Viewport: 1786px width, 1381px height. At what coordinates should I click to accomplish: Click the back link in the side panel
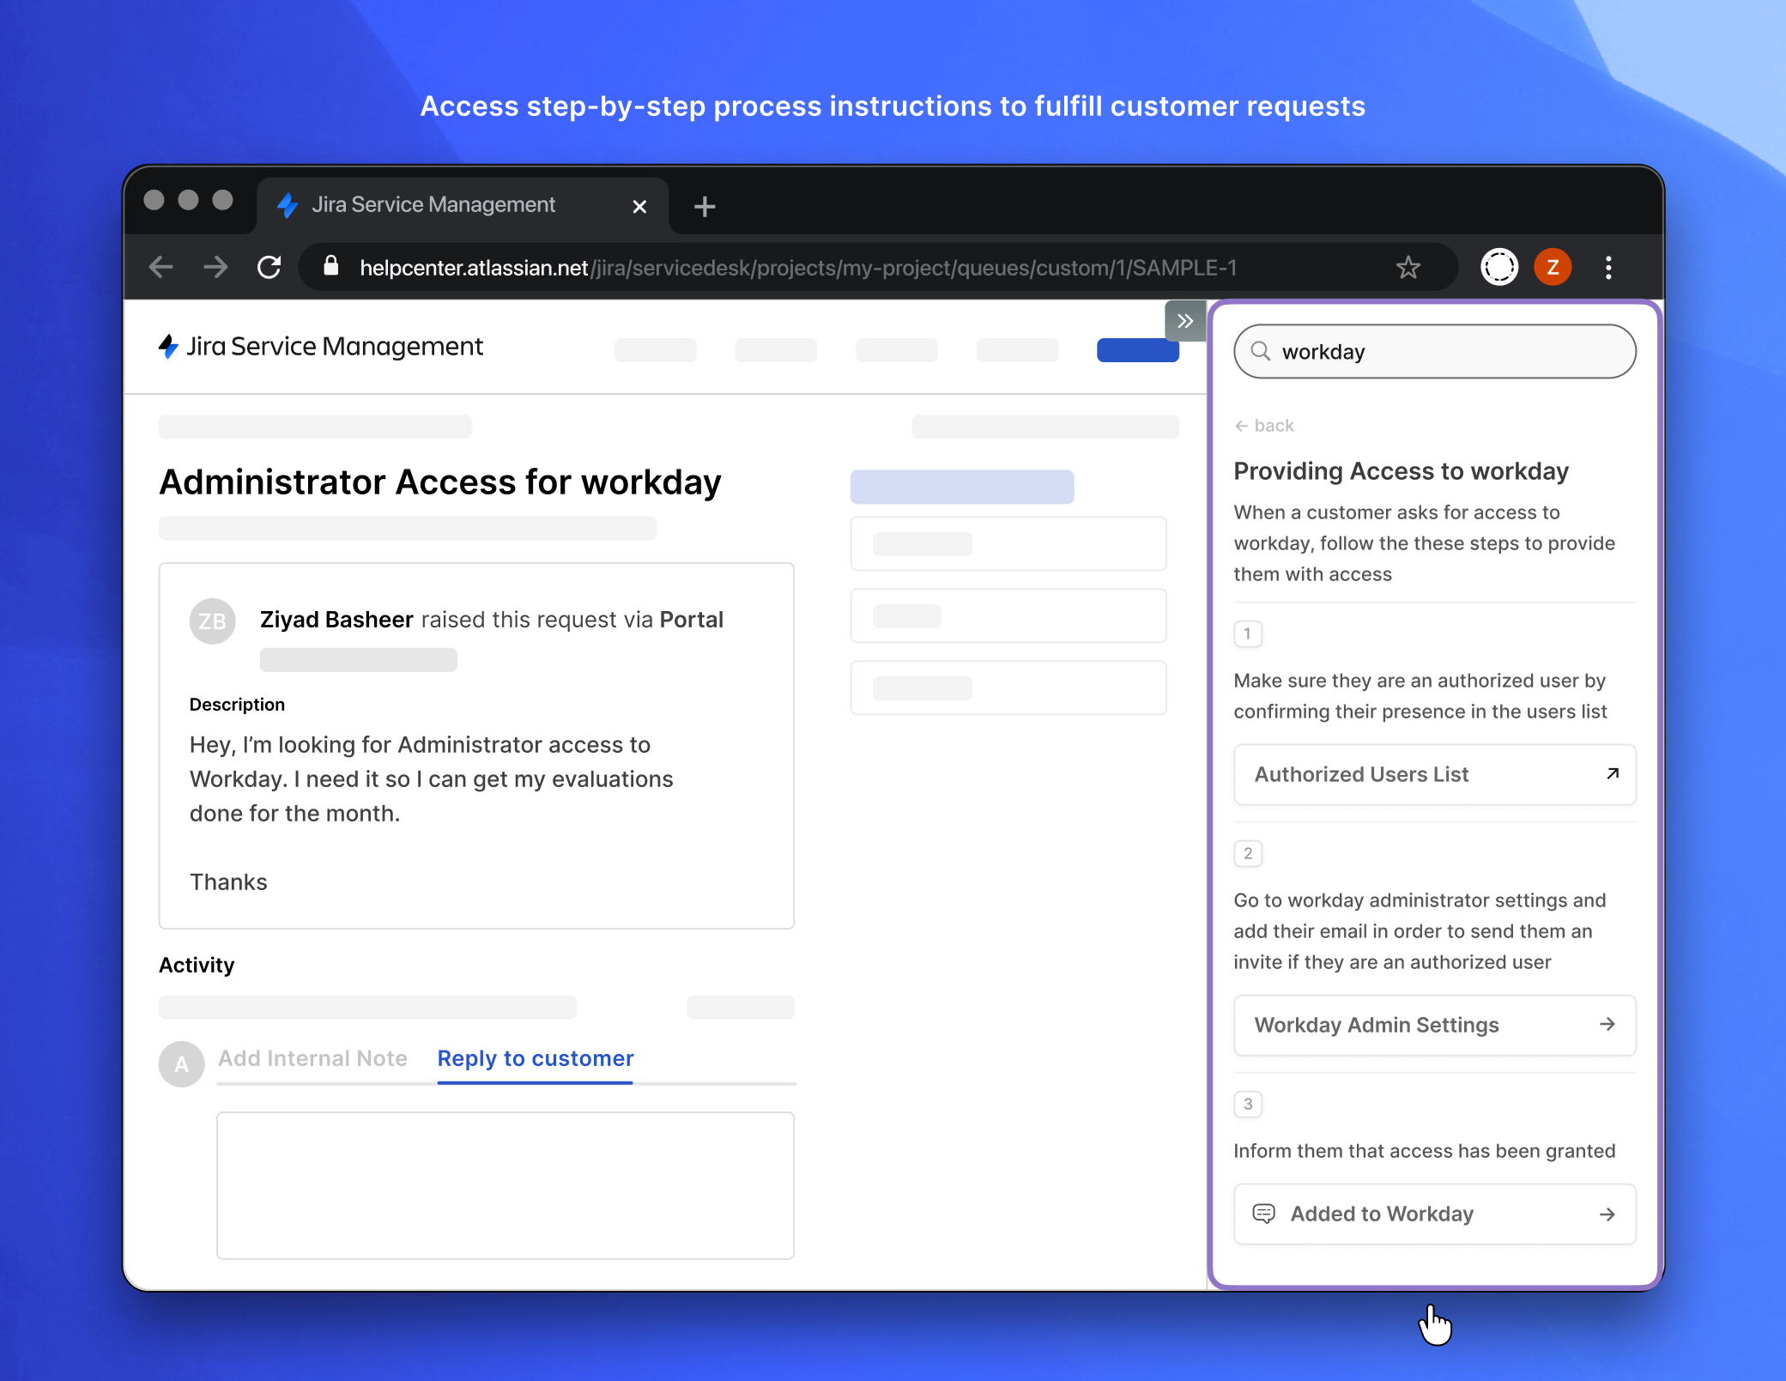pyautogui.click(x=1263, y=425)
